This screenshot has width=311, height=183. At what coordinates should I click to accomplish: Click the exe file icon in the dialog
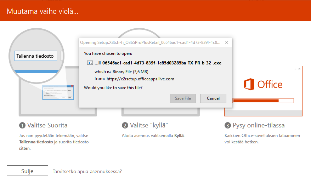coord(90,63)
